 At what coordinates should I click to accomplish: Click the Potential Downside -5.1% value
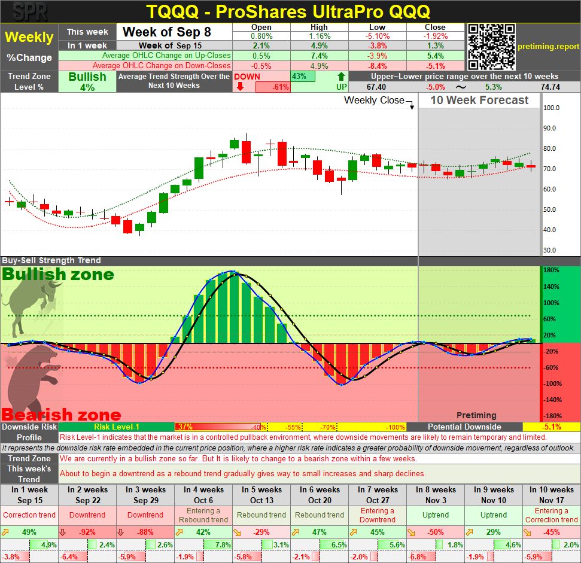[x=551, y=427]
